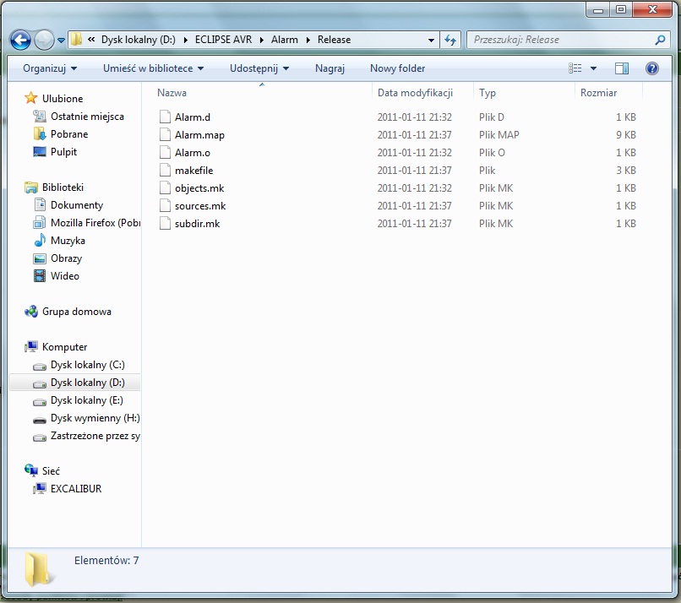Open EXCALIBUR network computer
This screenshot has width=681, height=603.
75,489
